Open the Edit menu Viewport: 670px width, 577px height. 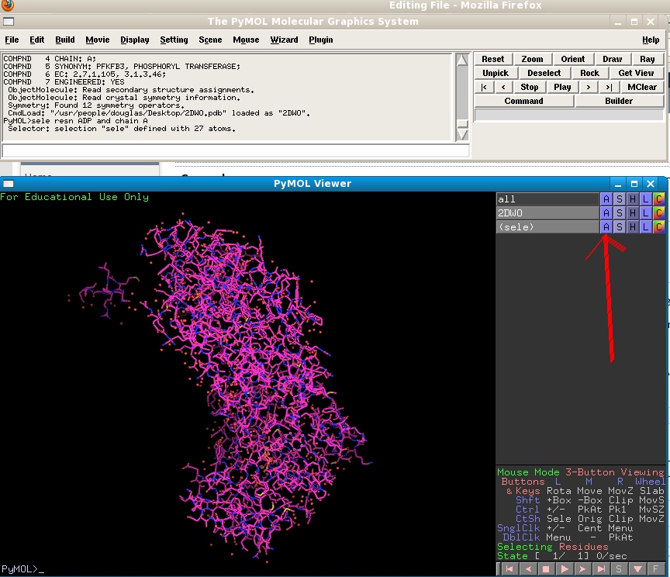coord(36,40)
